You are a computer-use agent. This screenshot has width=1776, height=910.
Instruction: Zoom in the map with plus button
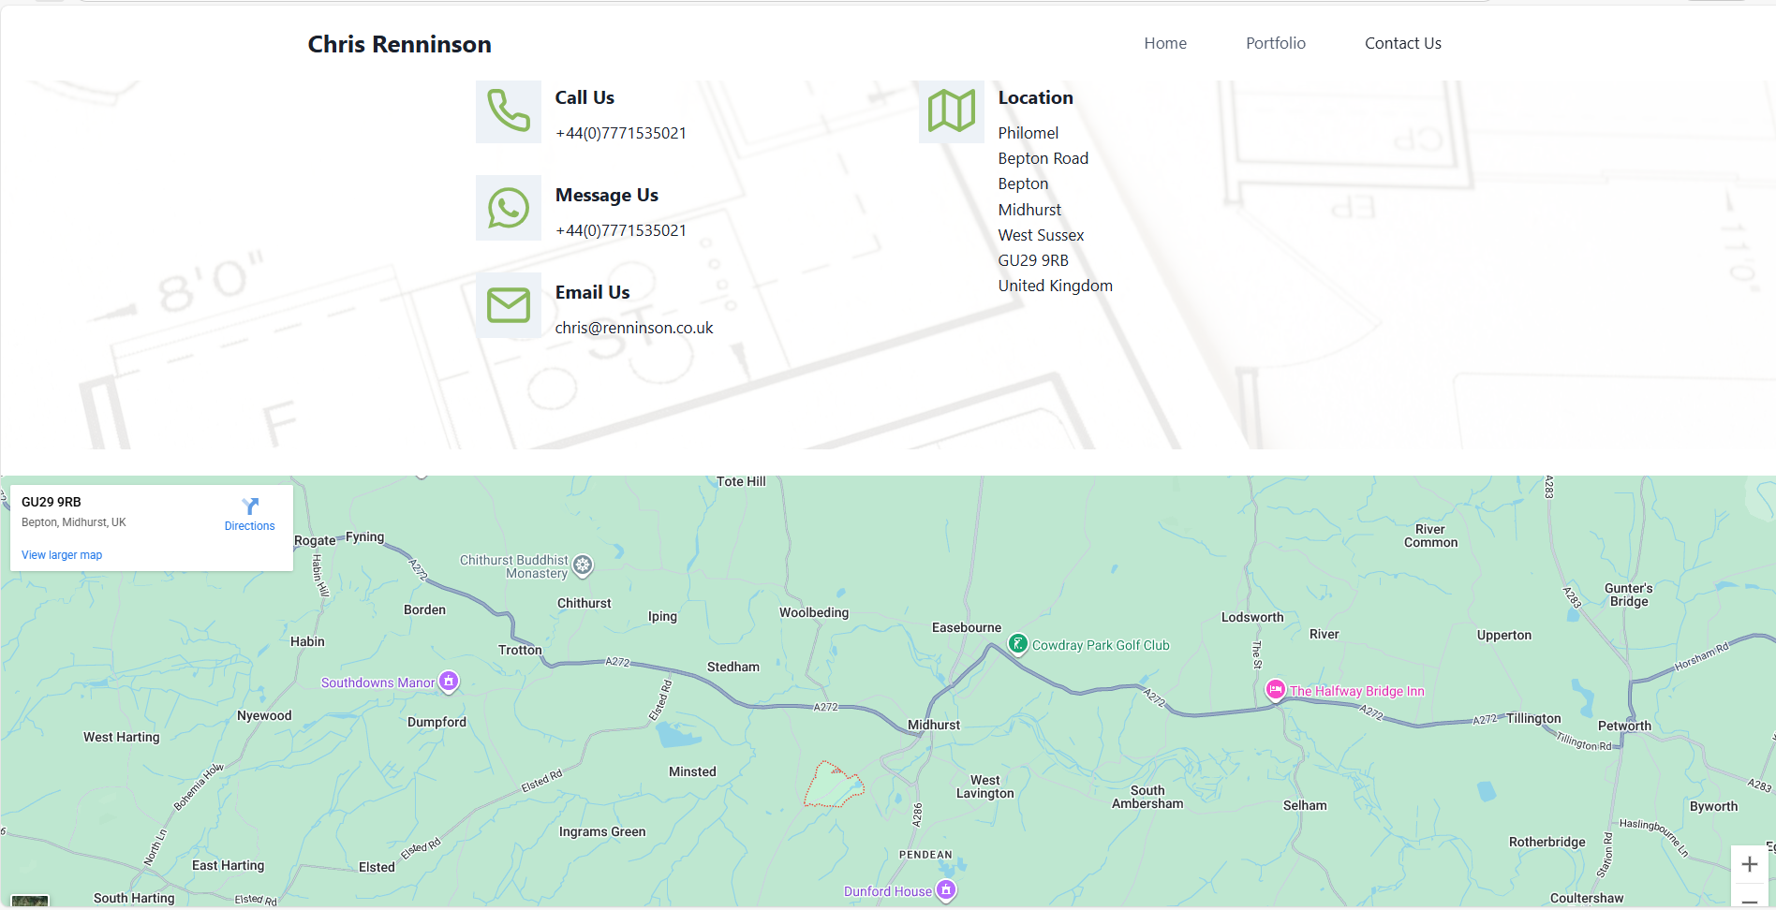(1749, 864)
